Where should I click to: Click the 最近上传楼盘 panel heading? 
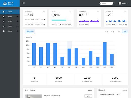(30, 90)
